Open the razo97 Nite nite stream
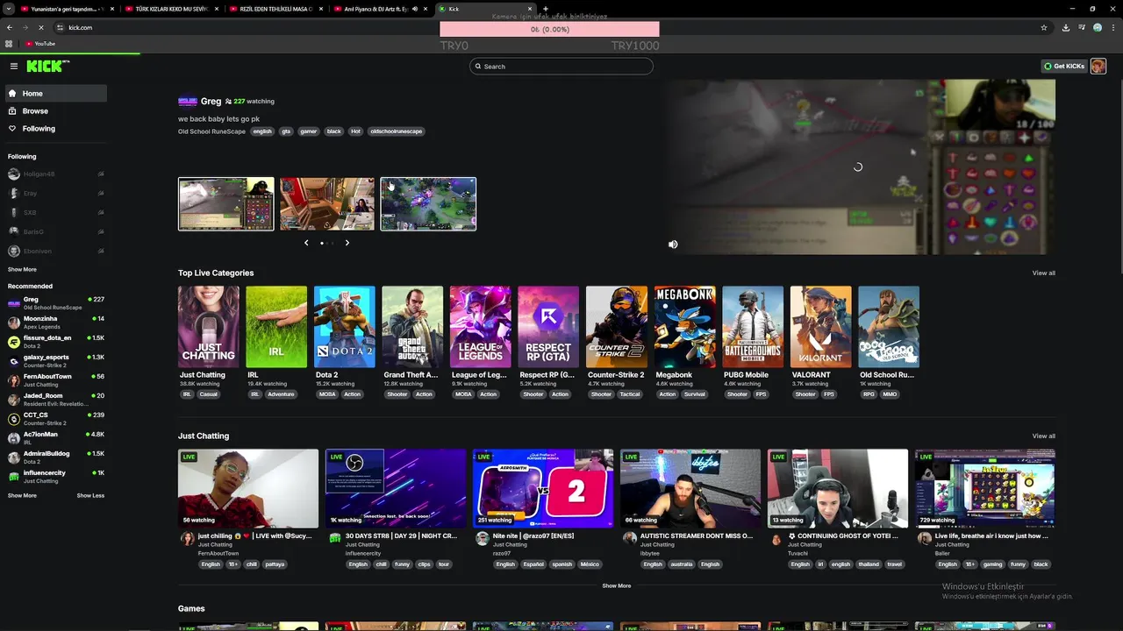 pos(543,488)
